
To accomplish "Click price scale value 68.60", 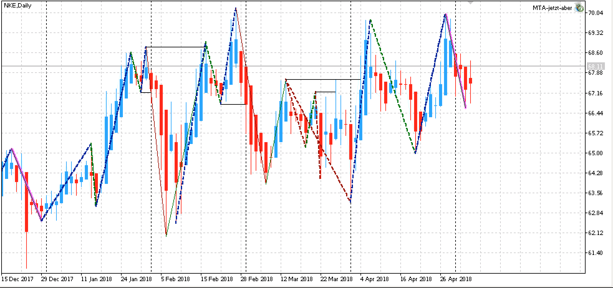I will pyautogui.click(x=596, y=53).
